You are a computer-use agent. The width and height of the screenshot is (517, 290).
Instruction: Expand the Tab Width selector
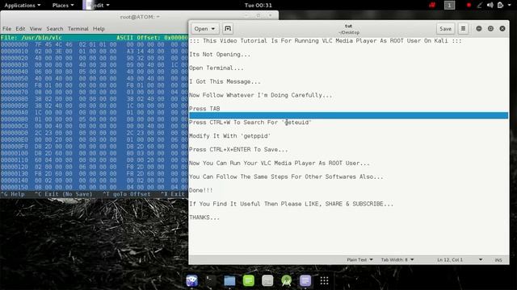pyautogui.click(x=397, y=259)
